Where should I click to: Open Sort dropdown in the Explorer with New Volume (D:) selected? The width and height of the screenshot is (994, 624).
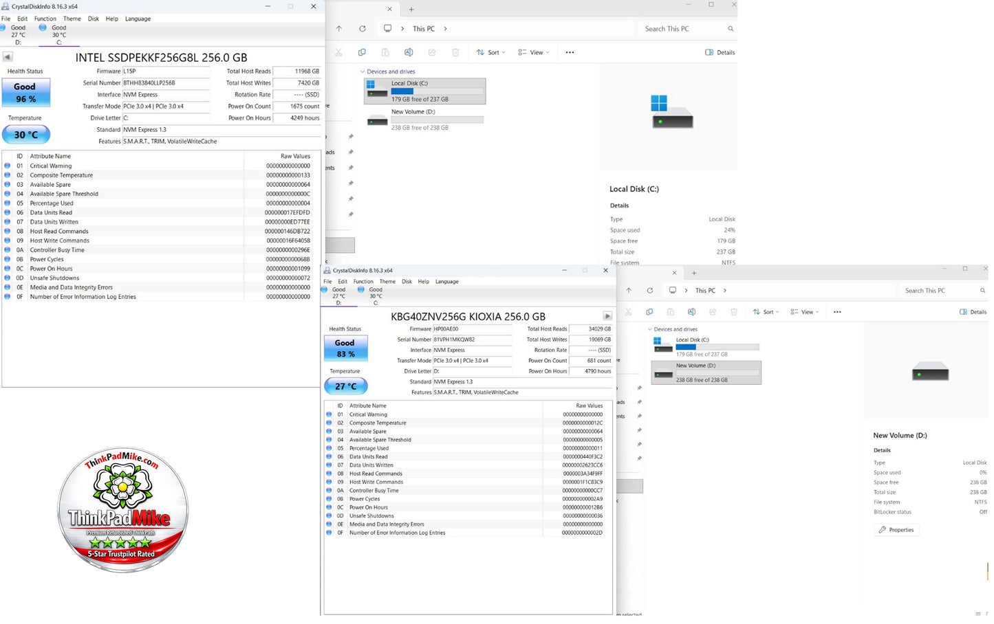coord(766,312)
